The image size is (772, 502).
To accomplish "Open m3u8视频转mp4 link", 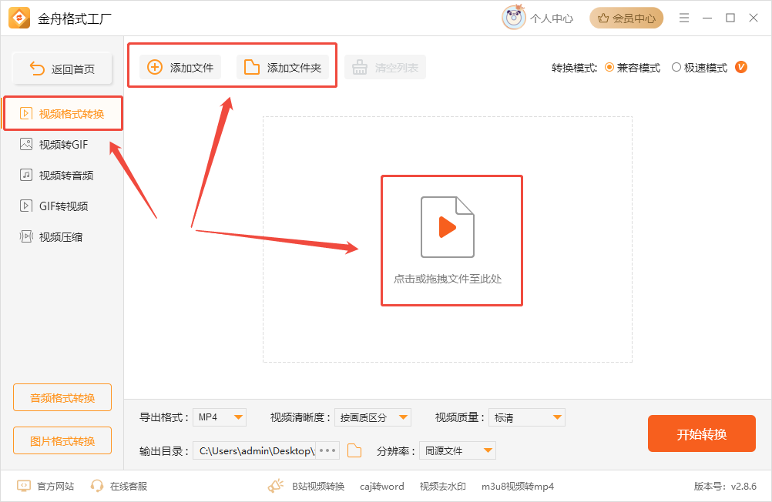I will (518, 487).
